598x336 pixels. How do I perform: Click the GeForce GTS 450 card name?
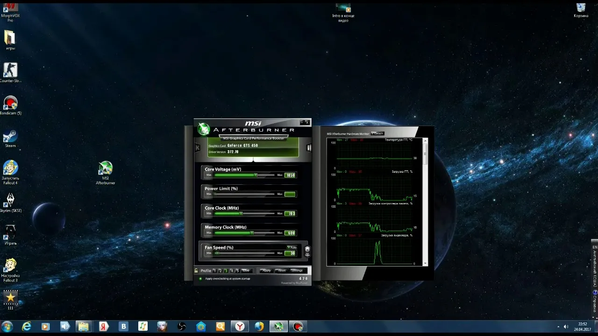point(242,146)
